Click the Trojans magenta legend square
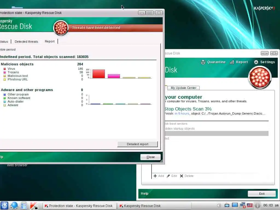The height and width of the screenshot is (210, 280). point(5,72)
